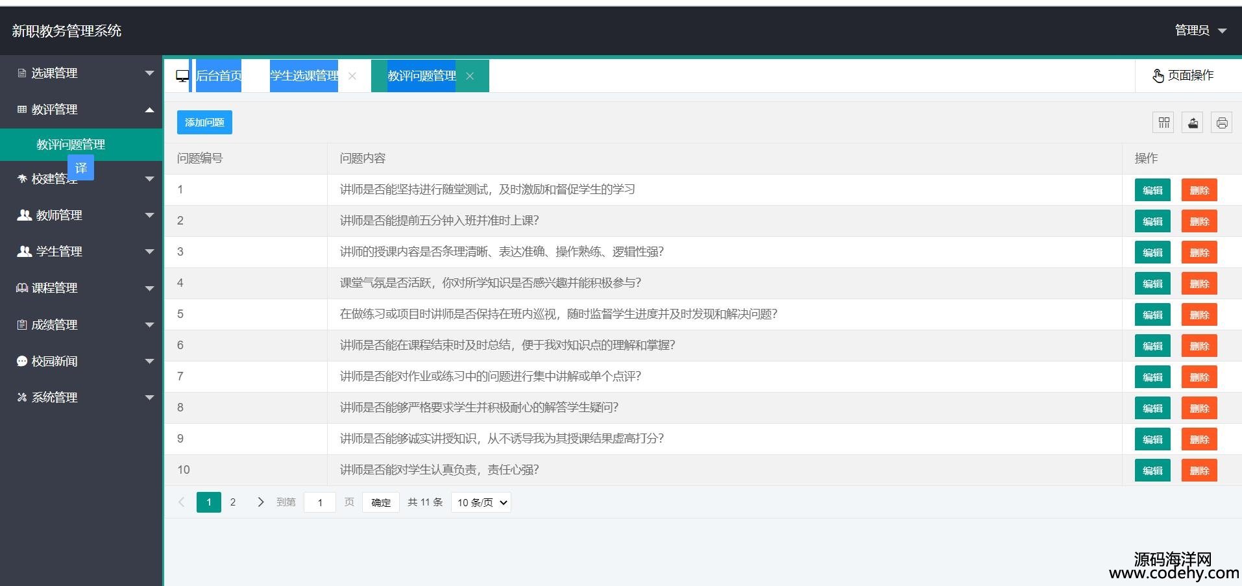
Task: Open the 10 条/页 page size dropdown
Action: tap(481, 502)
